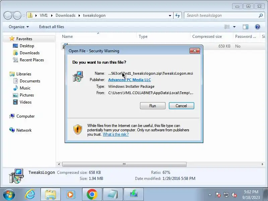Open the Documents library
This screenshot has height=201, width=268.
pyautogui.click(x=30, y=81)
